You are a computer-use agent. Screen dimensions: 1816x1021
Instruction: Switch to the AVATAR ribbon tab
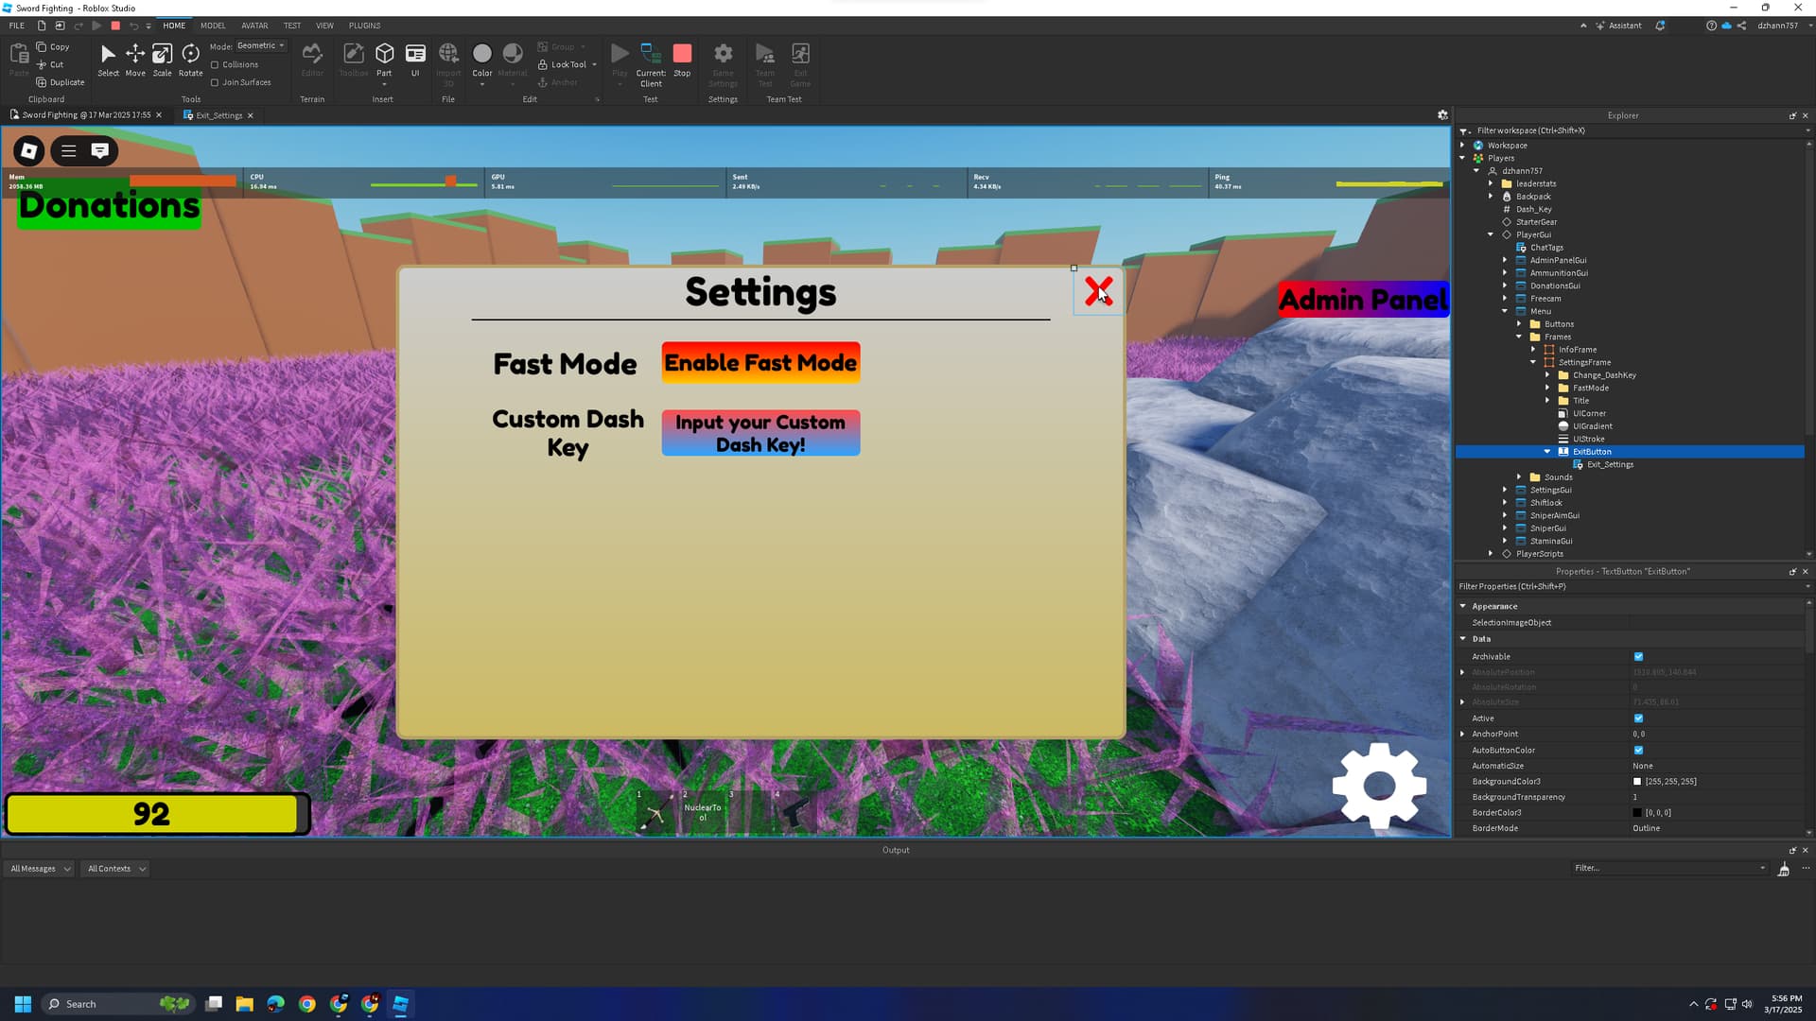click(254, 26)
